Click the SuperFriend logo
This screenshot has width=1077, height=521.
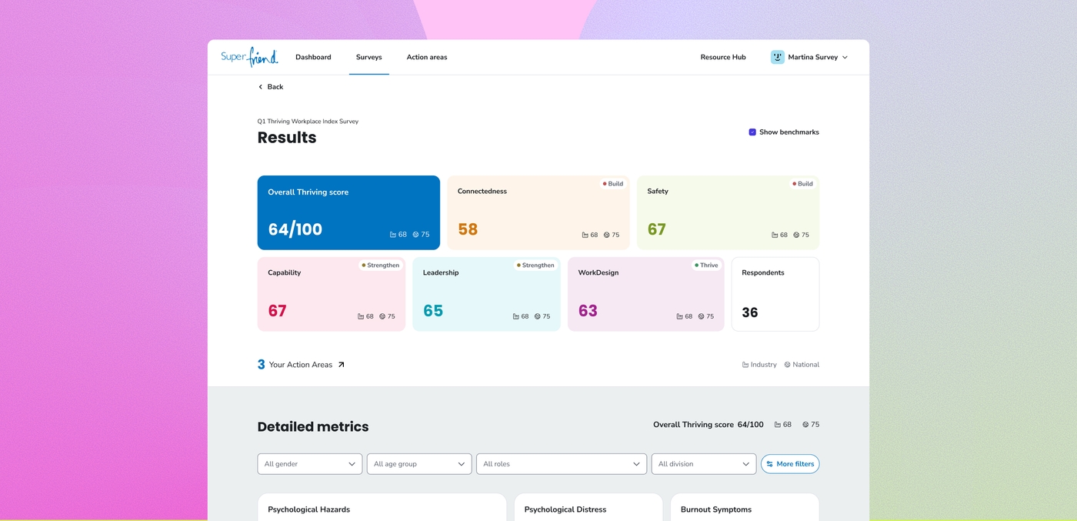249,57
